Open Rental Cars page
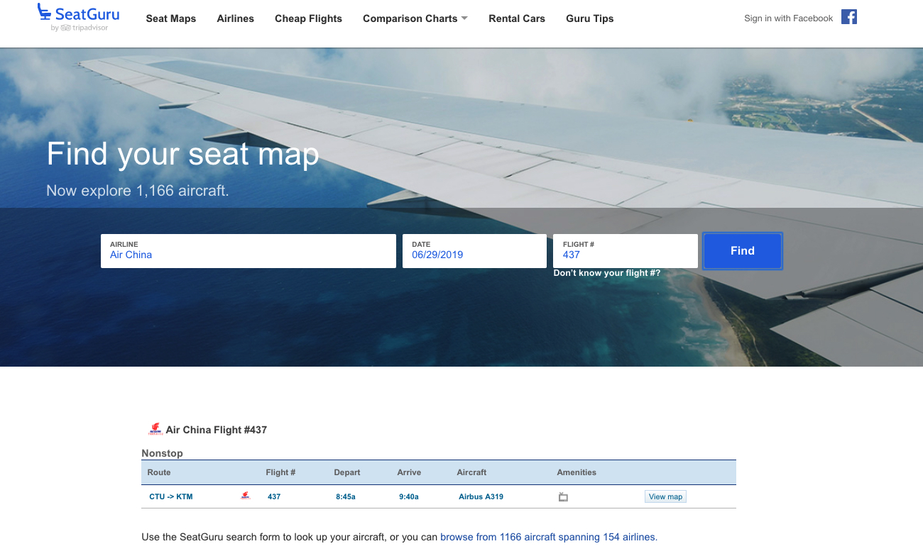 pyautogui.click(x=517, y=18)
